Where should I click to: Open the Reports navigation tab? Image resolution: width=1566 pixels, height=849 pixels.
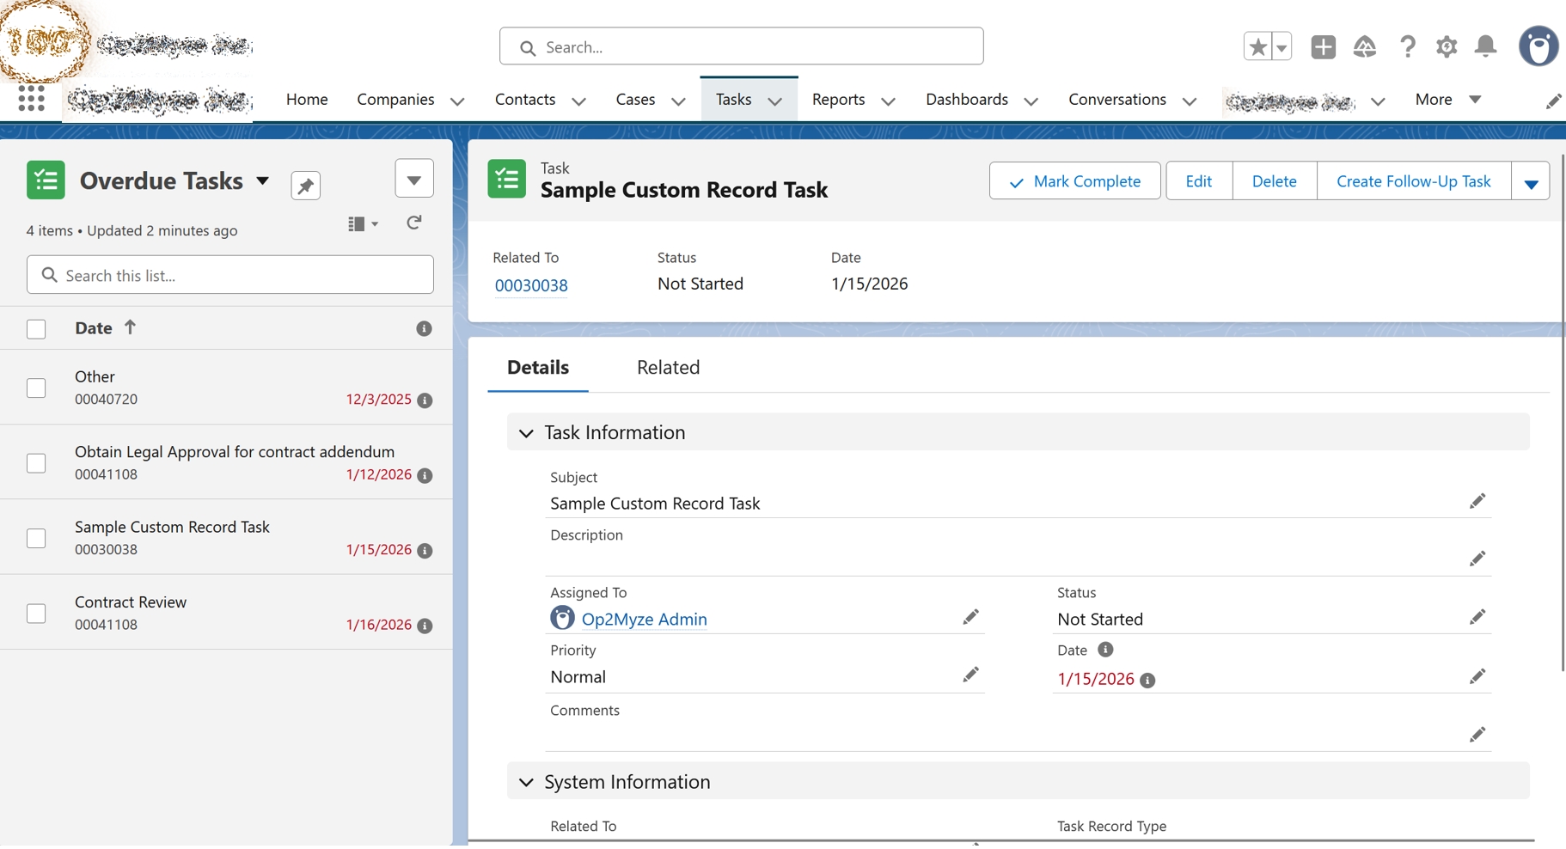pos(838,100)
